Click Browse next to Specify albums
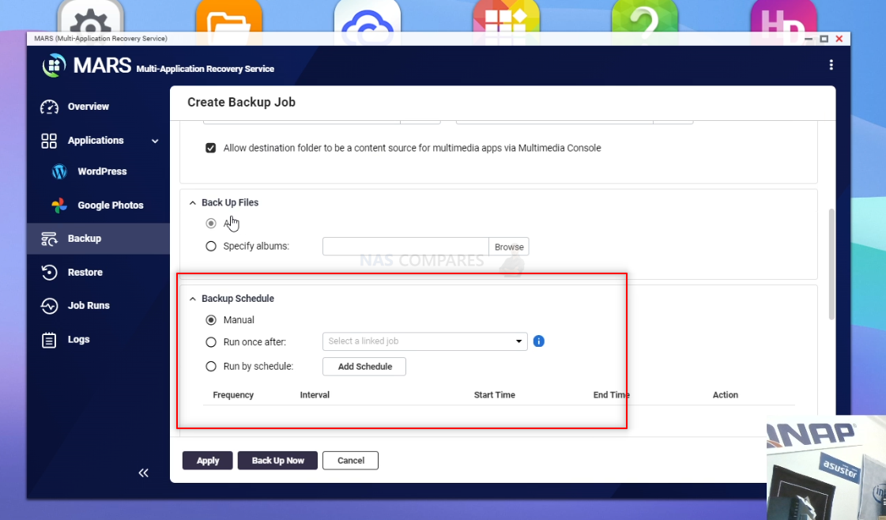 coord(508,247)
